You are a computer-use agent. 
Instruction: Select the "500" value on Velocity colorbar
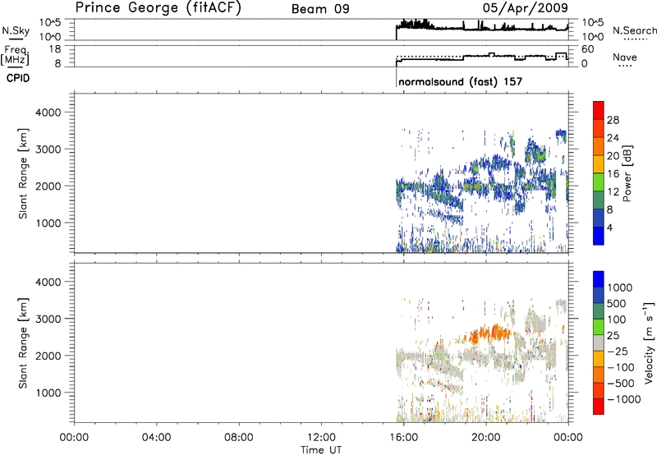pos(617,303)
